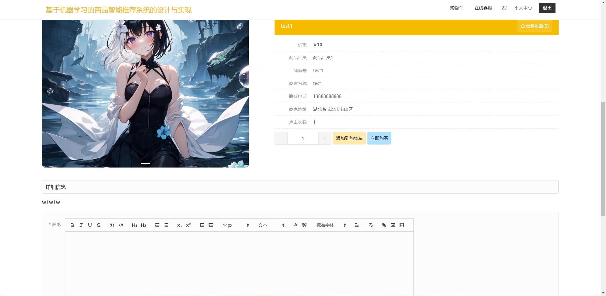
Task: Open the username 22 in the header
Action: pos(504,8)
